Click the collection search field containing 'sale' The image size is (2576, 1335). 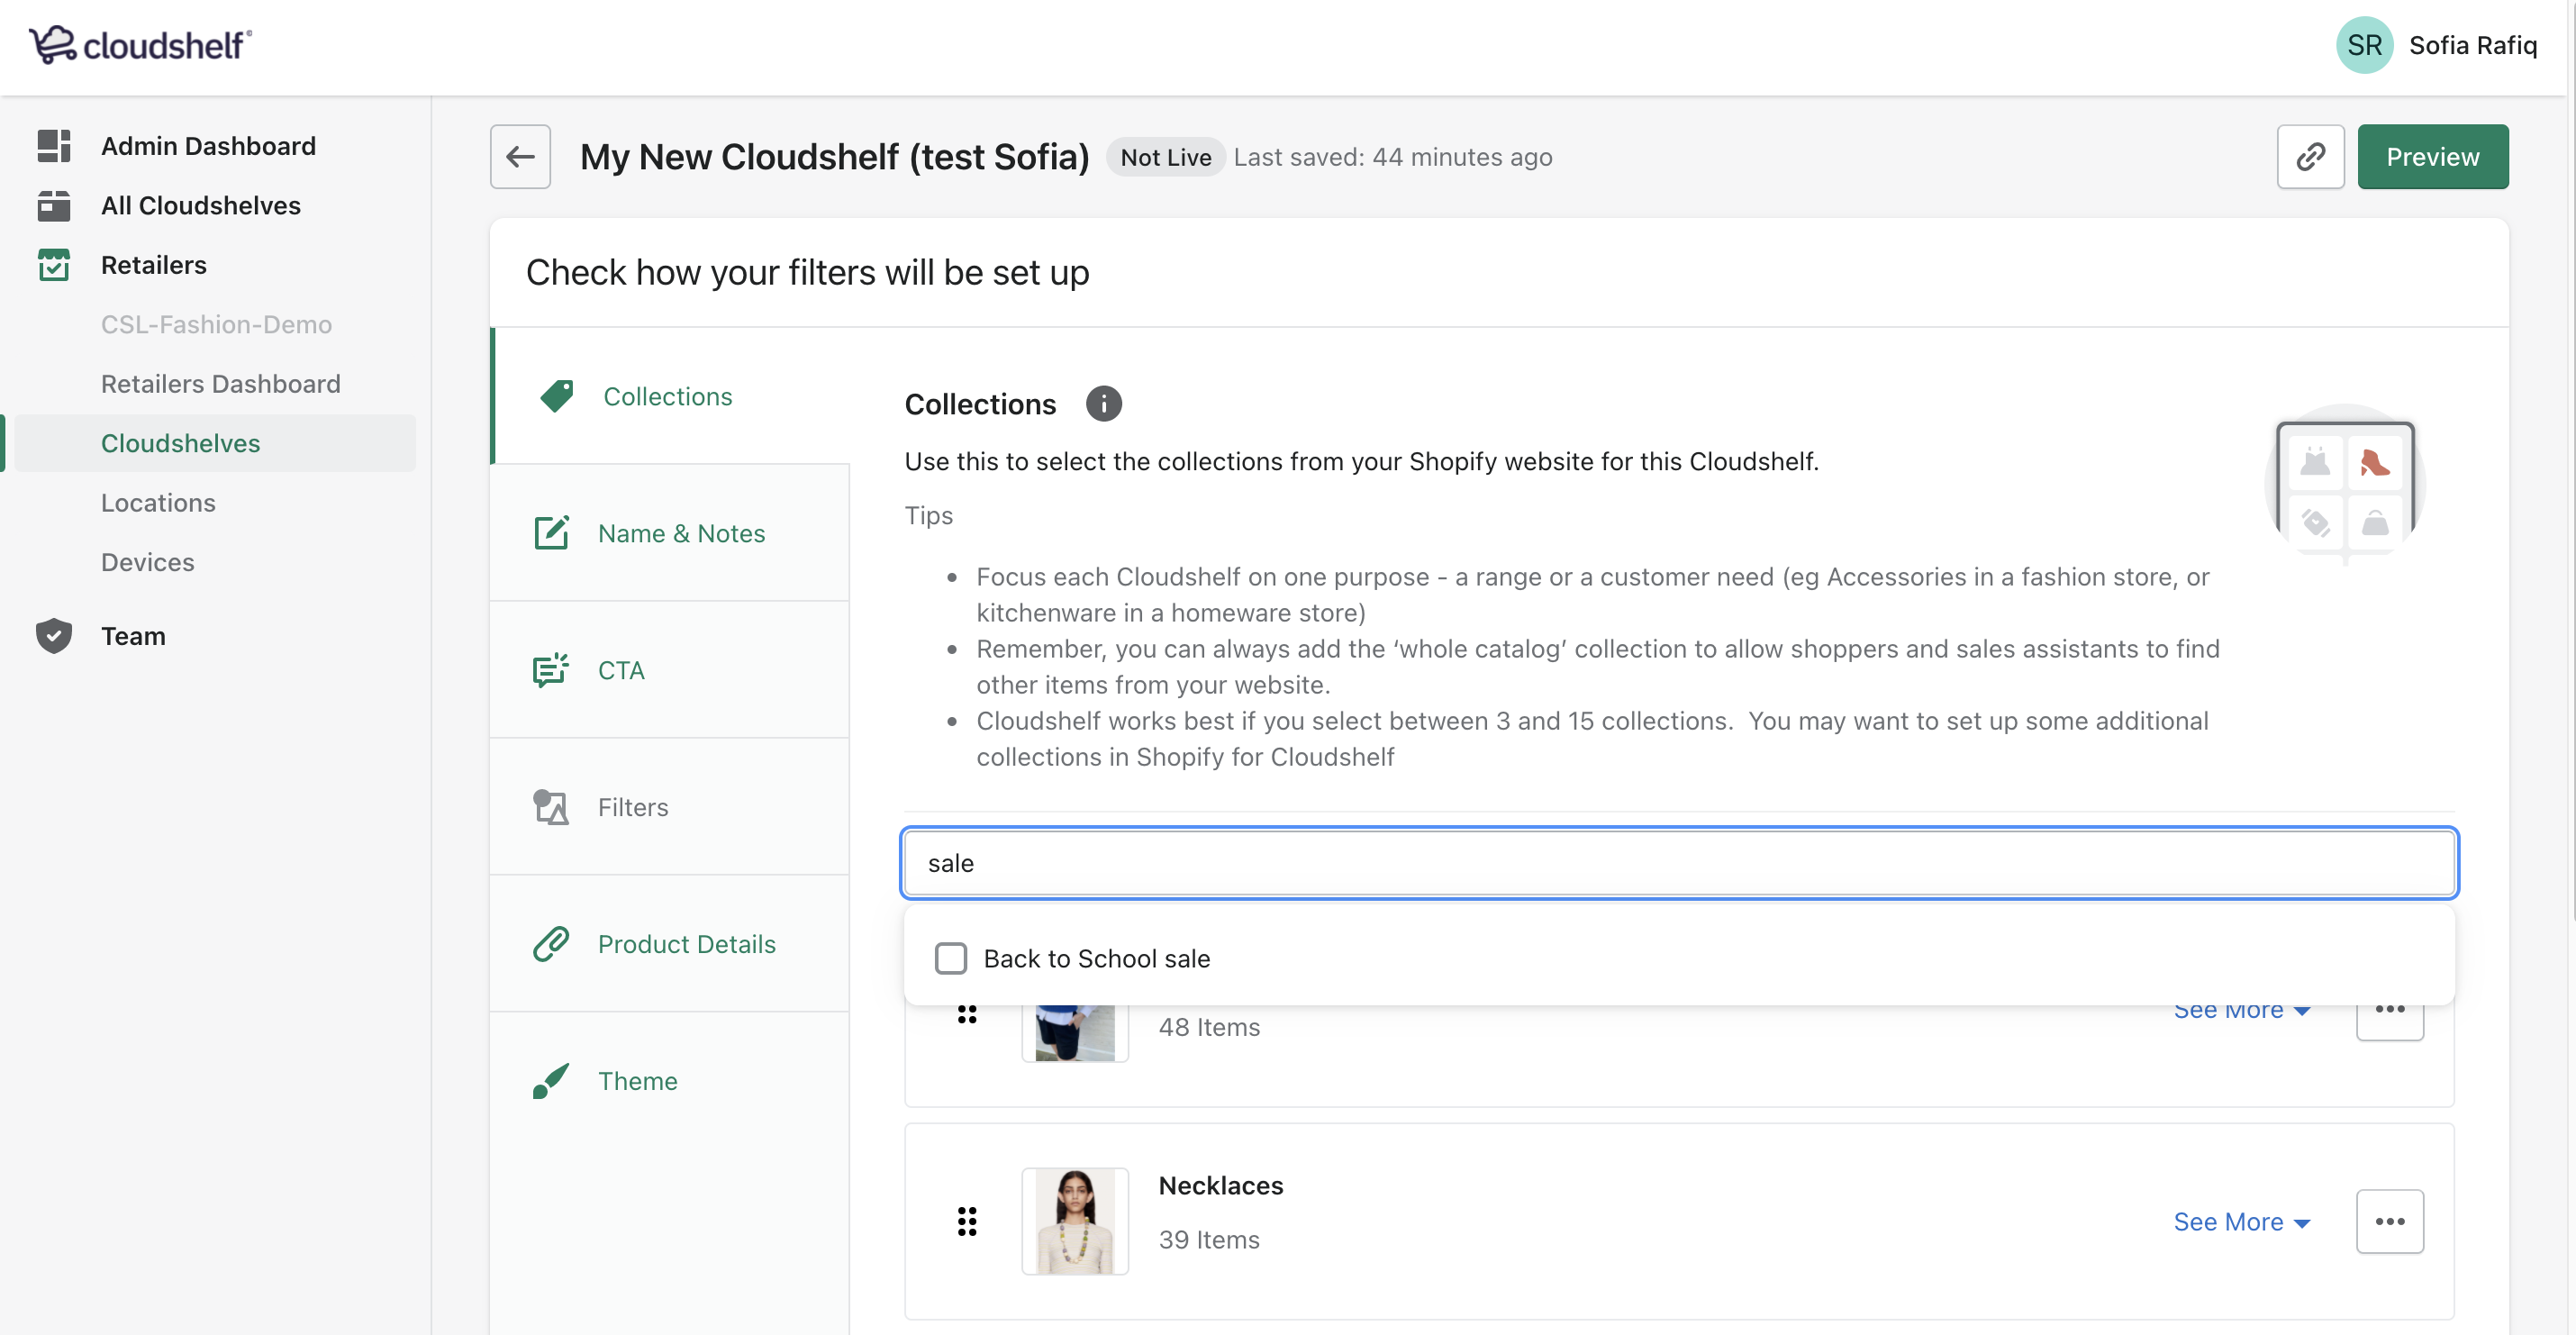(1679, 863)
